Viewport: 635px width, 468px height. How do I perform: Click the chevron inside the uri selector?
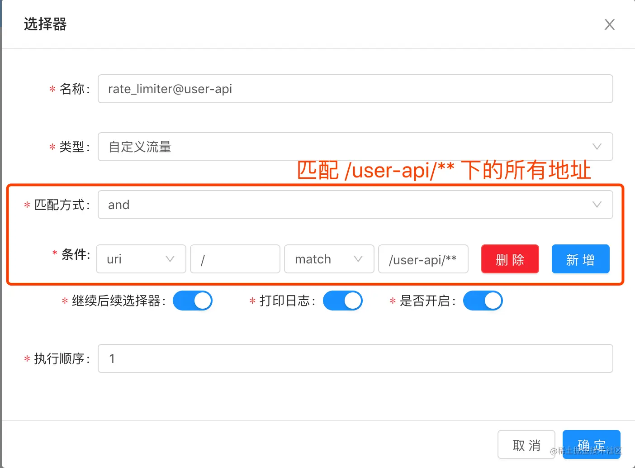[x=171, y=259]
